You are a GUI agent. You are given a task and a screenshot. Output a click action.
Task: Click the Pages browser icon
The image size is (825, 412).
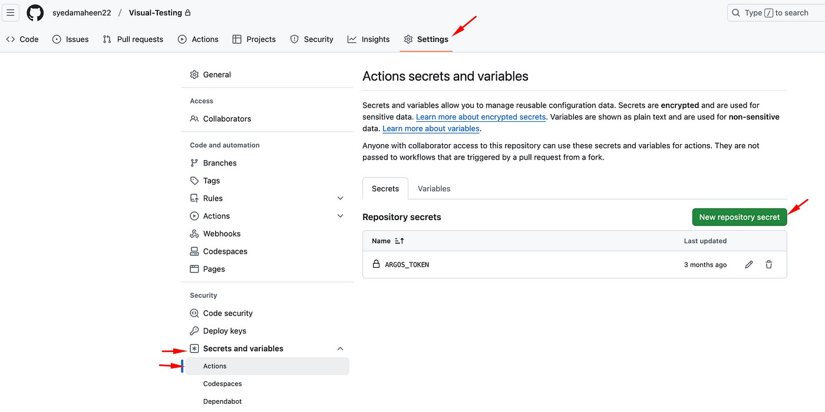194,269
